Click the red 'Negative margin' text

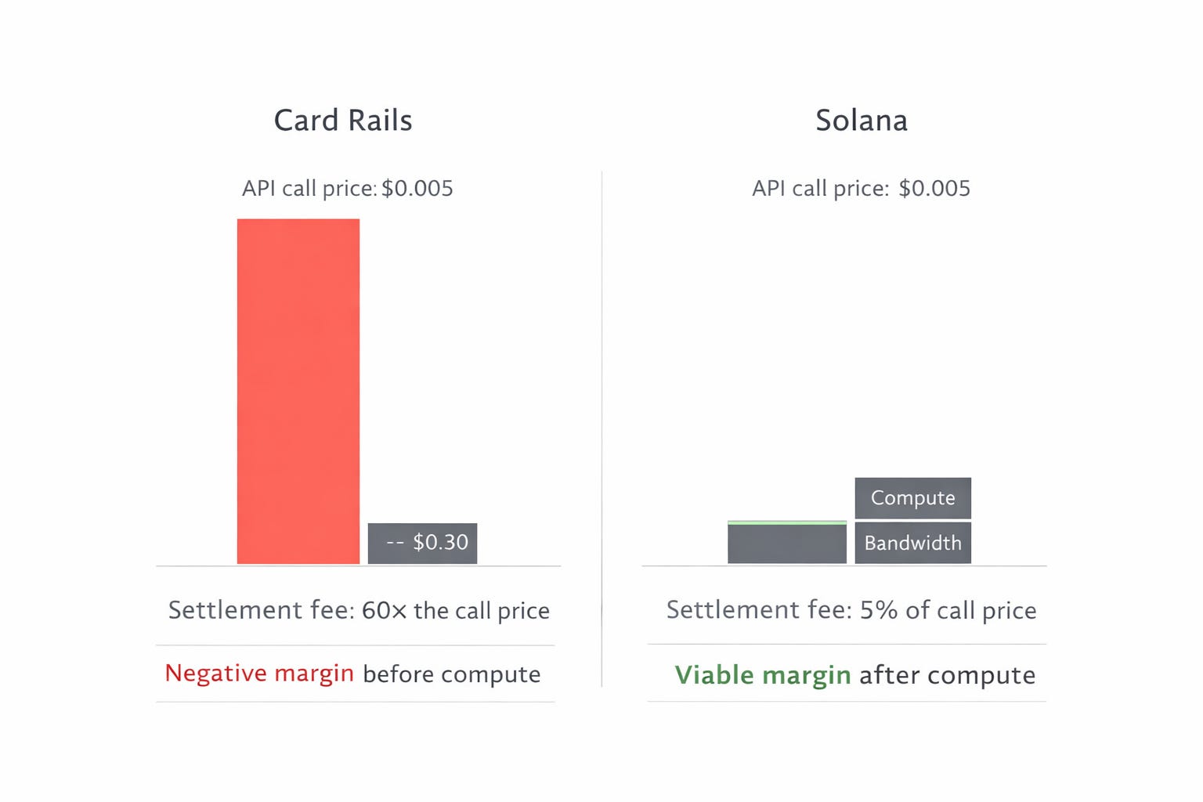click(259, 674)
